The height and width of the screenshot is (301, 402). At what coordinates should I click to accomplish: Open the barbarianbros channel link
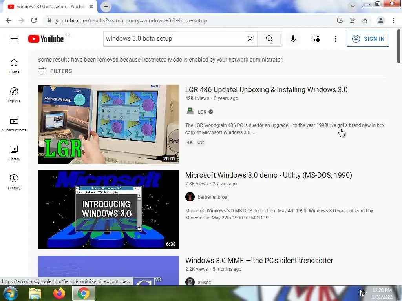212,197
